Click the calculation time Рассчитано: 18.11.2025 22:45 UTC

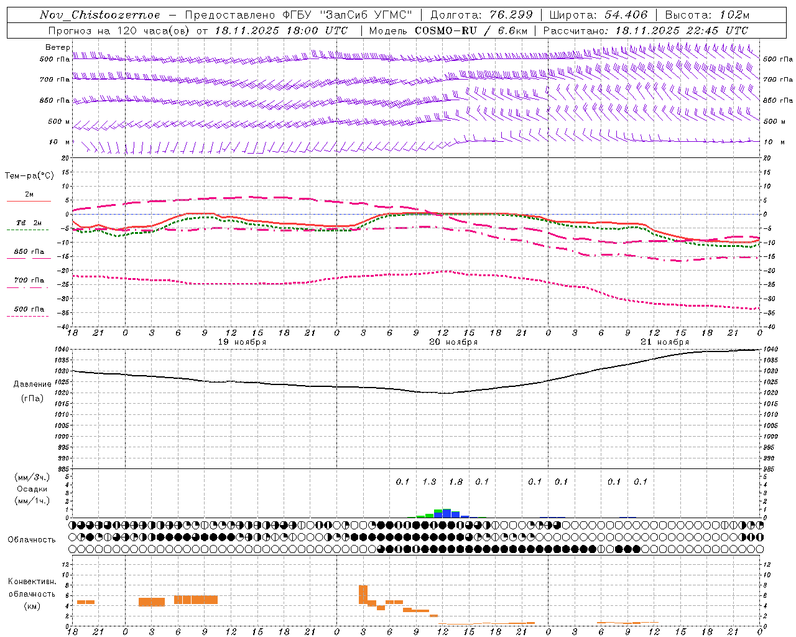coord(646,30)
